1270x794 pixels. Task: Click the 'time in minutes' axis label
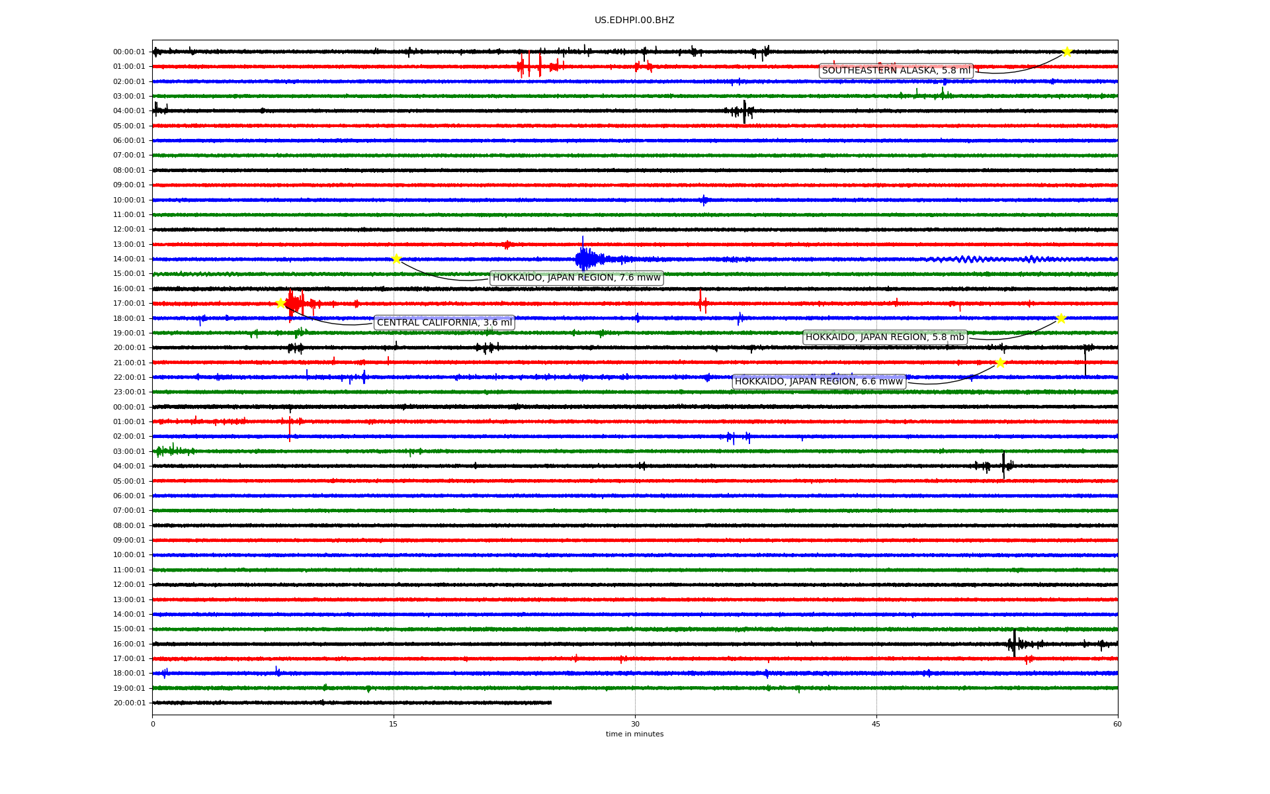click(x=634, y=734)
